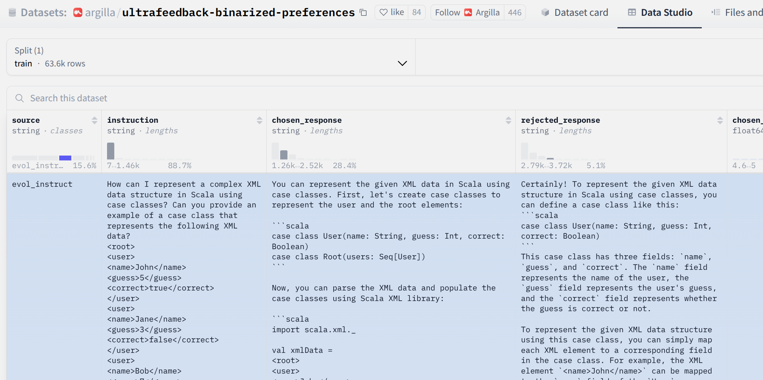Expand the Split dropdown chevron
Screen dimensions: 763x380
(x=402, y=63)
